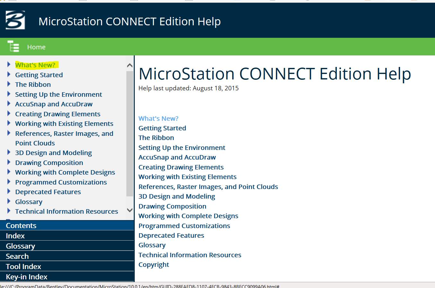Expand Technical Information Resources tree arrow
435x288 pixels.
click(9, 211)
